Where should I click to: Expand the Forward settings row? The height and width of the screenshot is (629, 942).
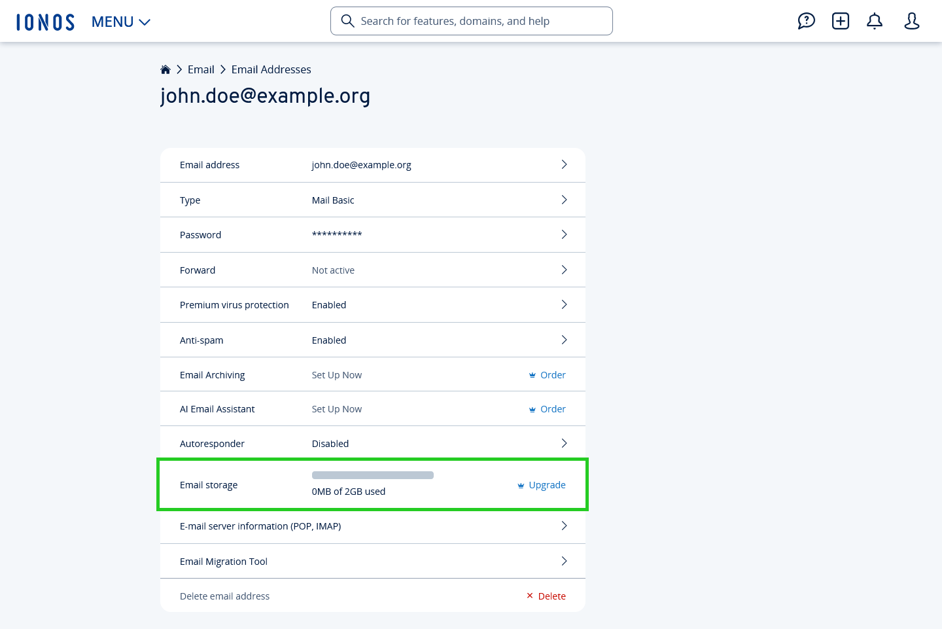coord(564,269)
